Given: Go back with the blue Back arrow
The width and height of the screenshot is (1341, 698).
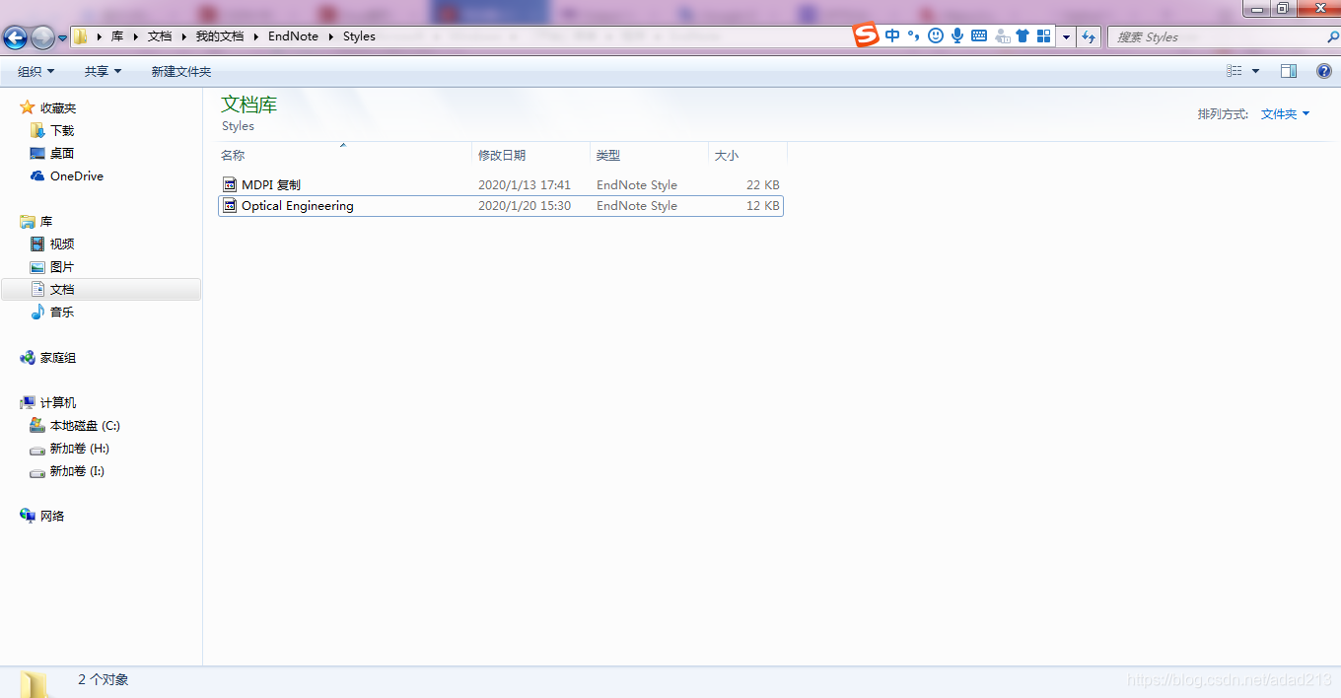Looking at the screenshot, I should click(x=15, y=37).
